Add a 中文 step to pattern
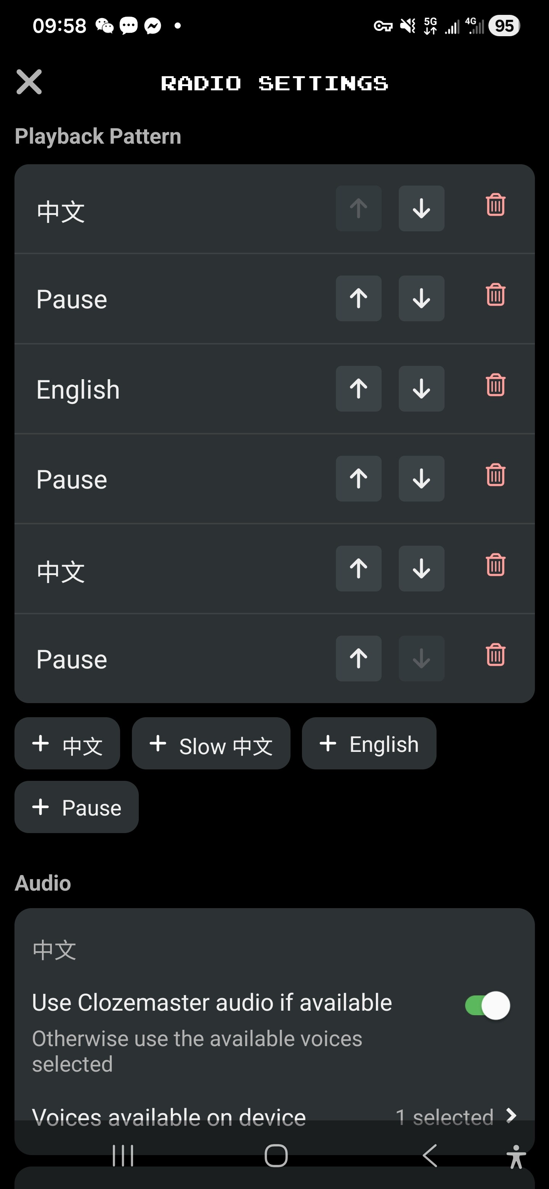The width and height of the screenshot is (549, 1189). tap(67, 744)
